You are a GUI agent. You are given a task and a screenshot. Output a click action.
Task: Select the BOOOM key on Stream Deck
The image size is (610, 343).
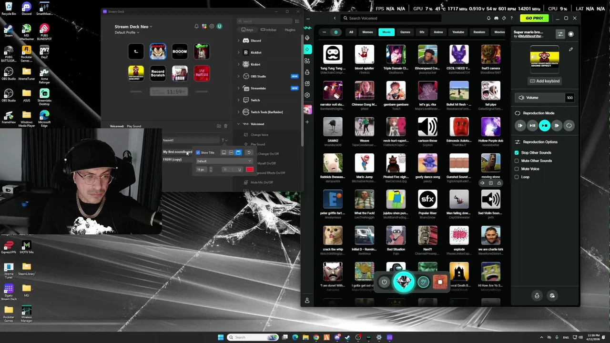coord(180,51)
